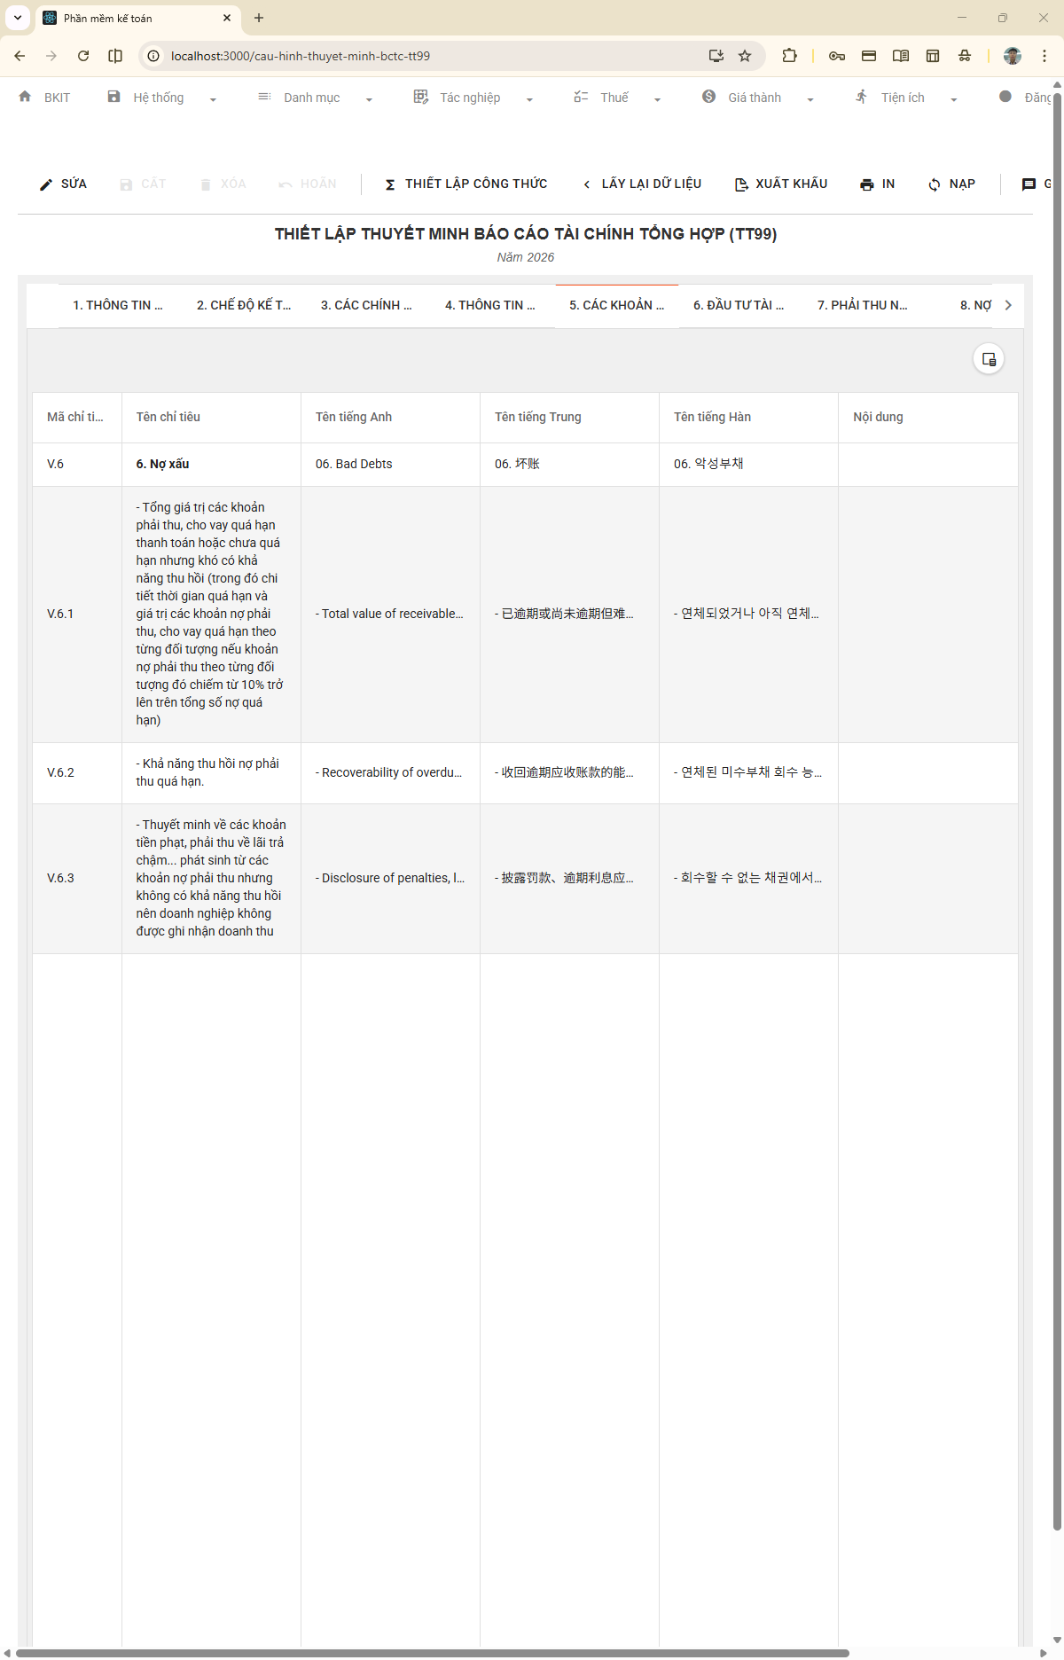This screenshot has width=1064, height=1660.
Task: Reload the page with the refresh icon
Action: 83,56
